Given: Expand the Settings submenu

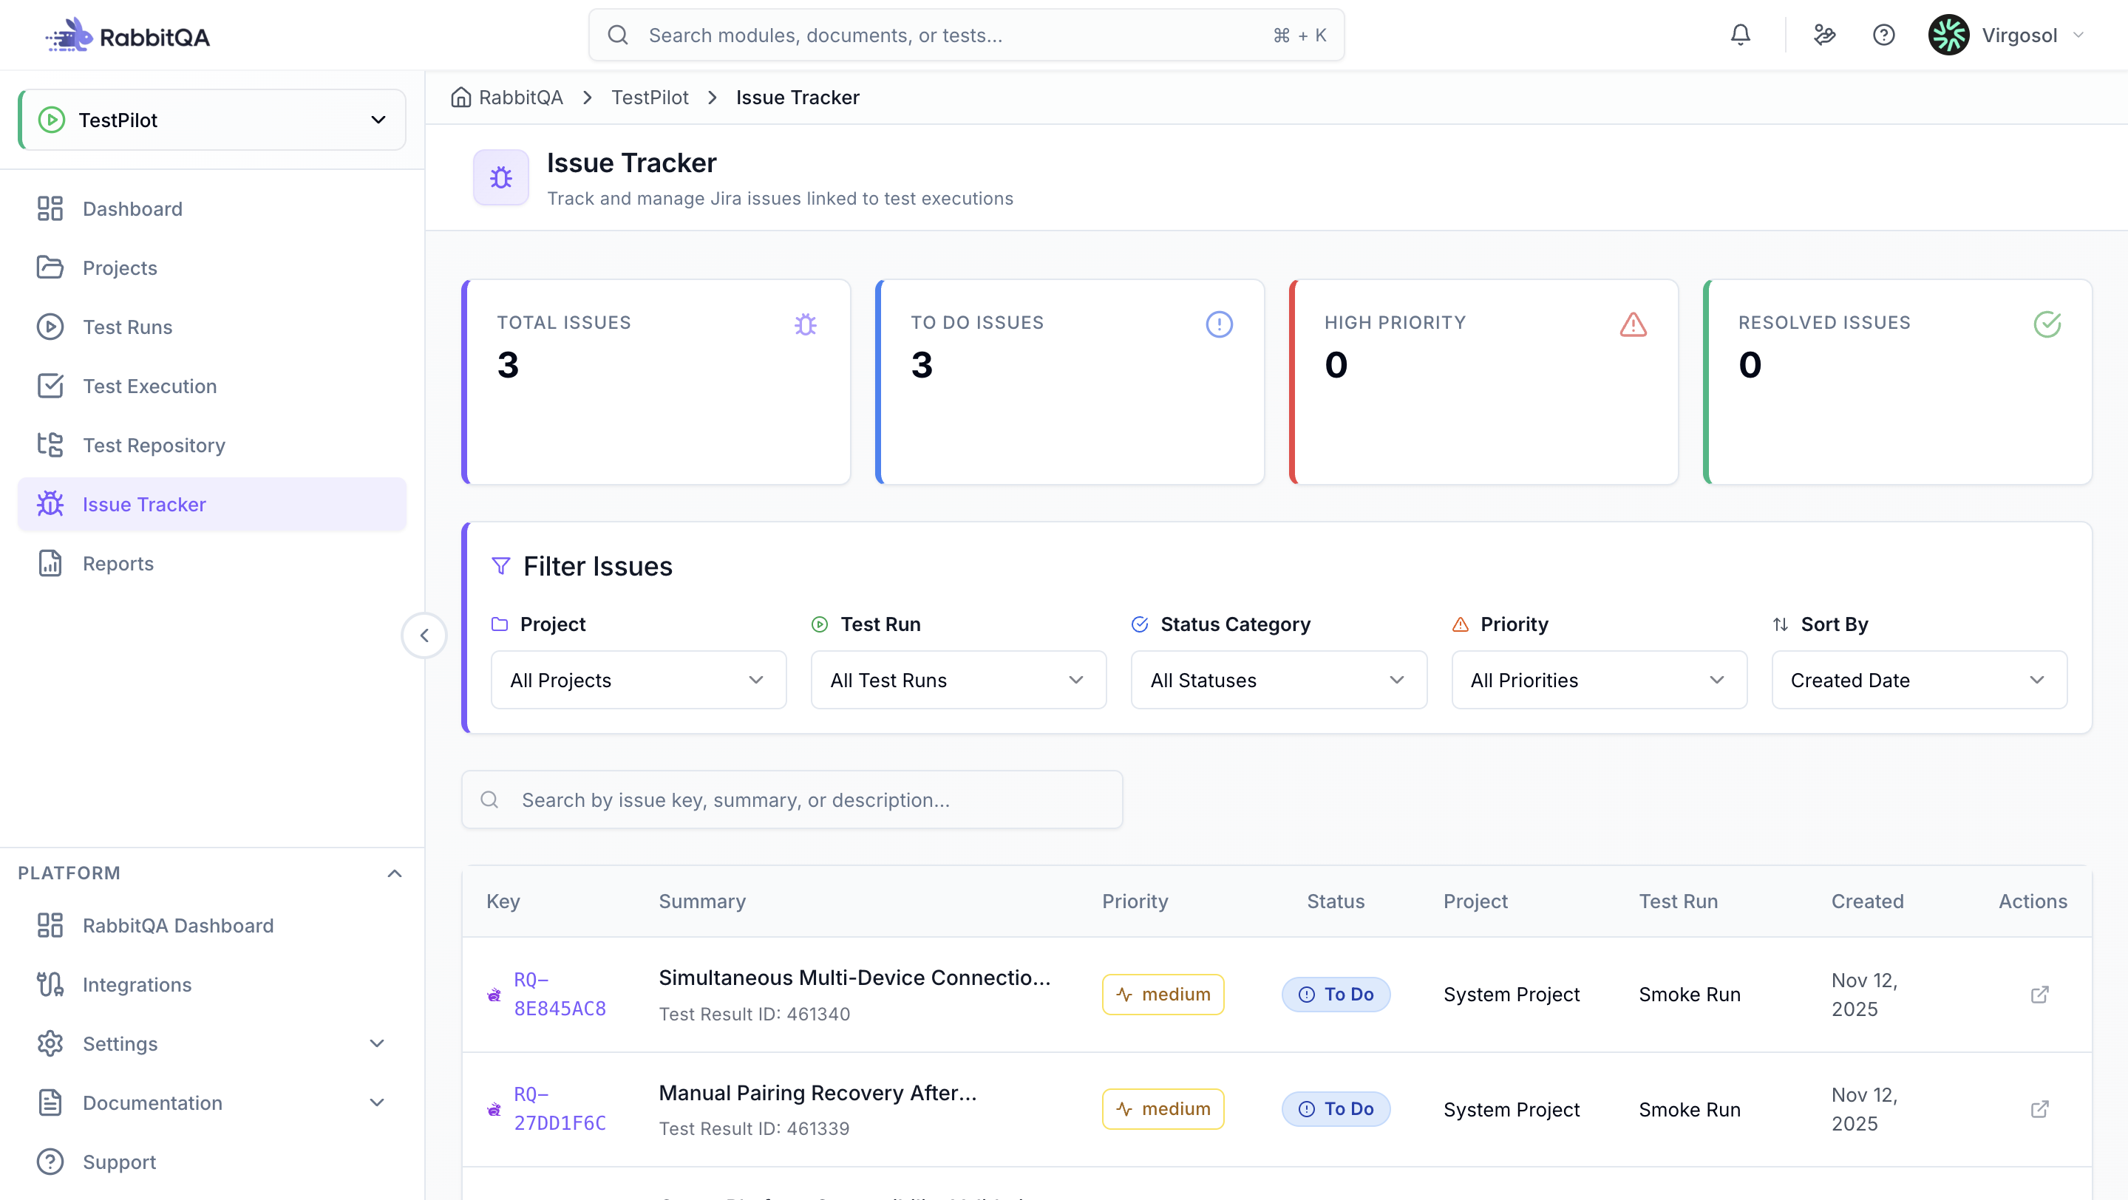Looking at the screenshot, I should 377,1044.
